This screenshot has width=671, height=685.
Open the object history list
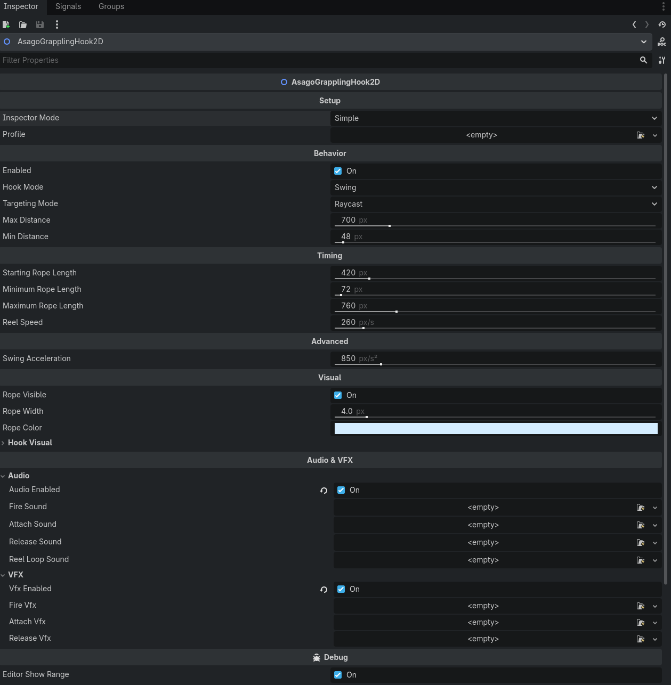[x=662, y=25]
